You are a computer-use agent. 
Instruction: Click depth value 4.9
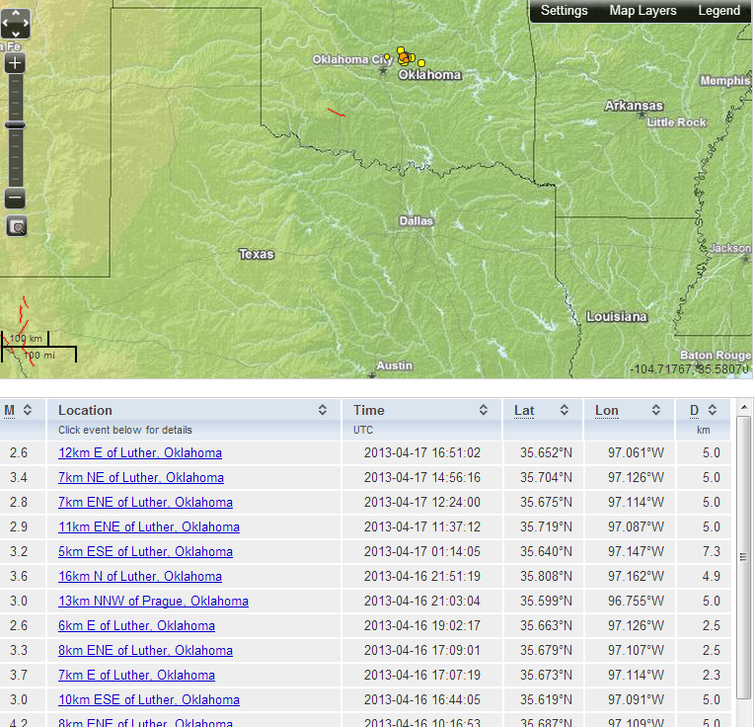pos(712,576)
